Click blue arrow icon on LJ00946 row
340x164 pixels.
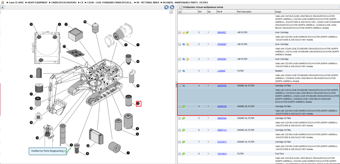(184, 71)
